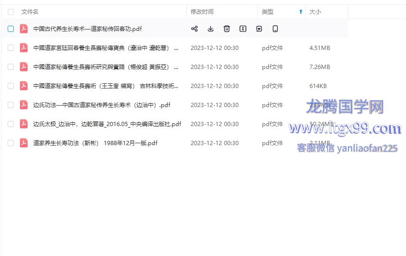Check the box for 王玉奎 編寫 file
The width and height of the screenshot is (406, 256).
pyautogui.click(x=10, y=86)
